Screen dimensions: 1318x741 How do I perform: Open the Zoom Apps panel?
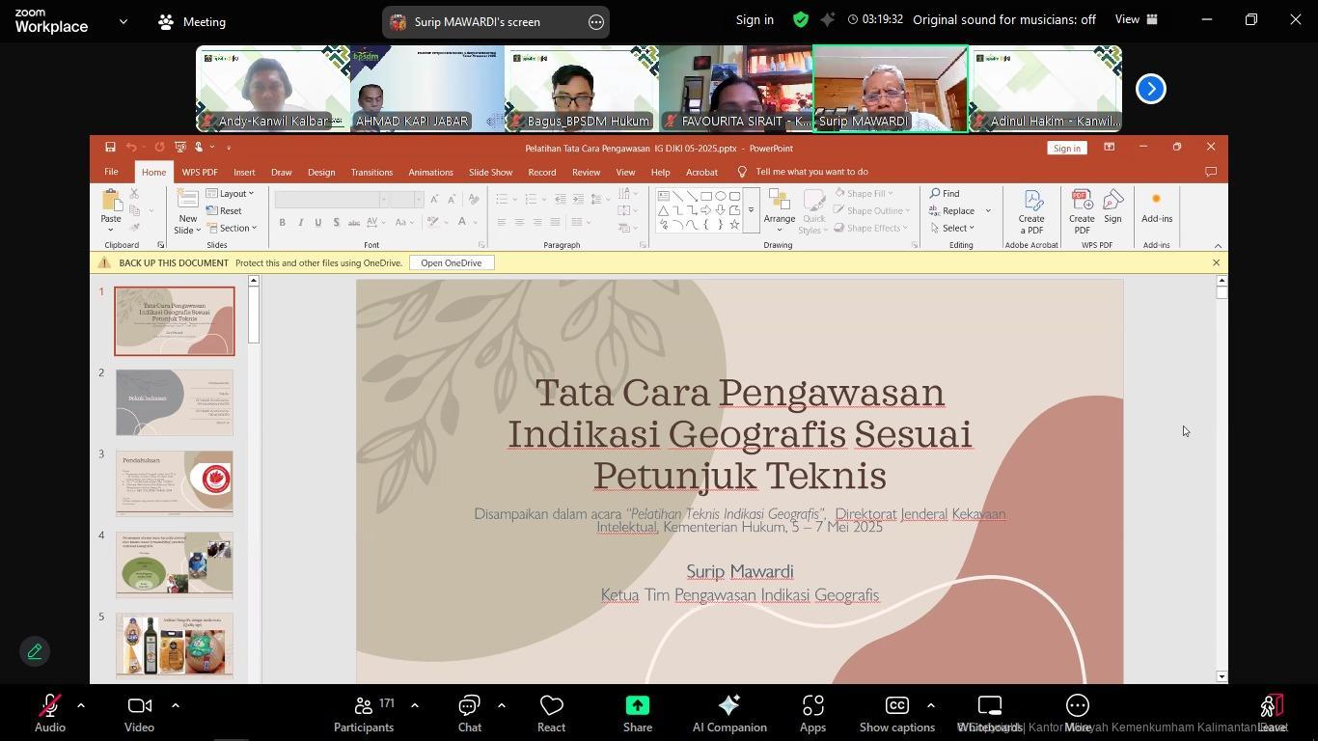pyautogui.click(x=812, y=713)
